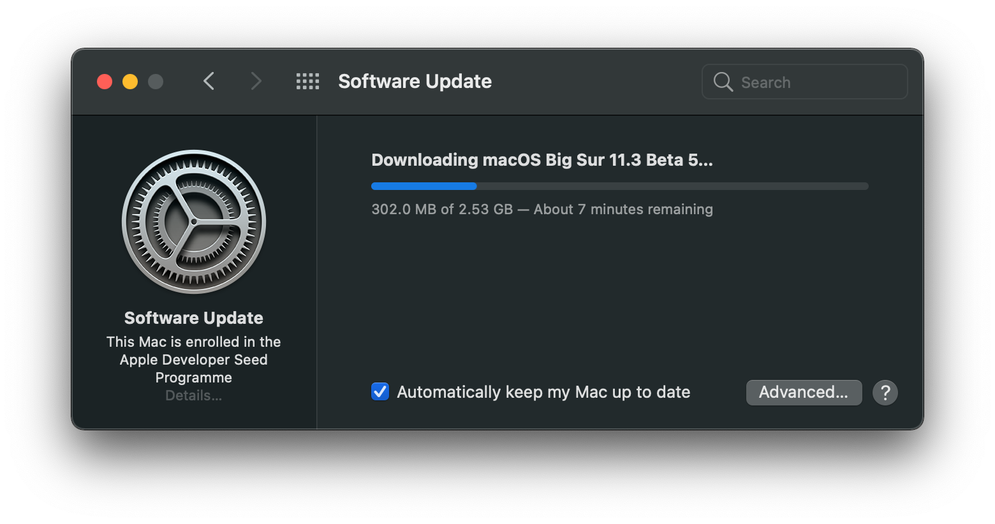This screenshot has width=995, height=524.
Task: Untick the automatic updates checkbox
Action: pyautogui.click(x=380, y=391)
